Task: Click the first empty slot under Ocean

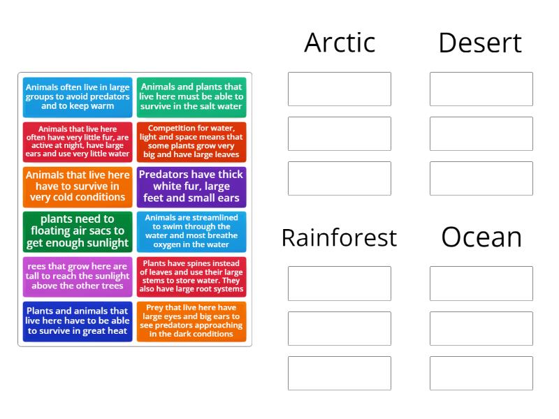Action: coord(481,283)
